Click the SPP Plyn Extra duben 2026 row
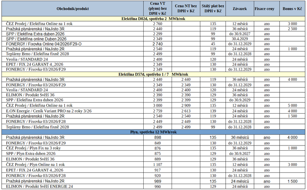 (x=153, y=153)
